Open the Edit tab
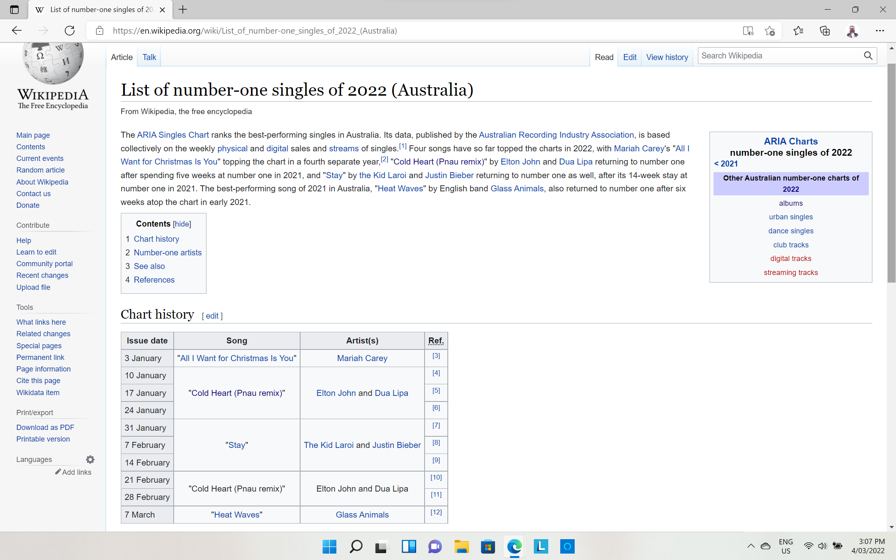 [x=630, y=57]
